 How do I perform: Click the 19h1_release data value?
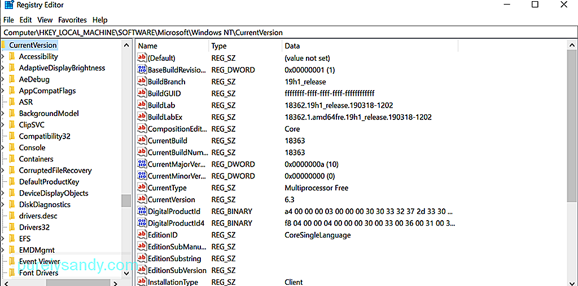[x=305, y=82]
